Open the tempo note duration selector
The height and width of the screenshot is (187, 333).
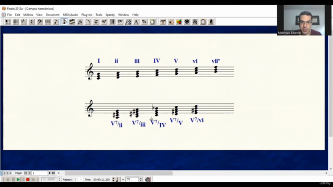click(x=117, y=180)
